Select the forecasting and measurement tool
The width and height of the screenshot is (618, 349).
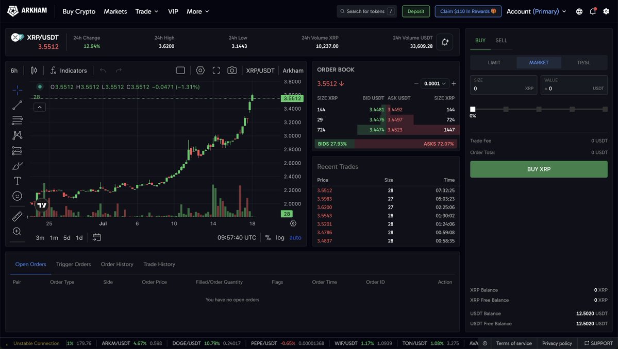17,150
